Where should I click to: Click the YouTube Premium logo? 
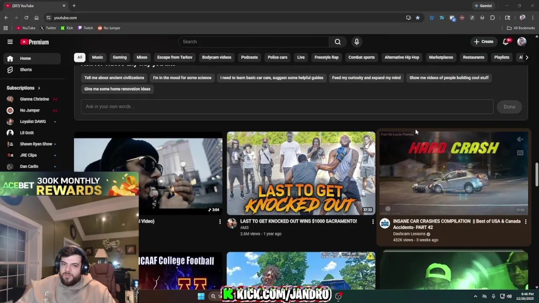point(35,42)
